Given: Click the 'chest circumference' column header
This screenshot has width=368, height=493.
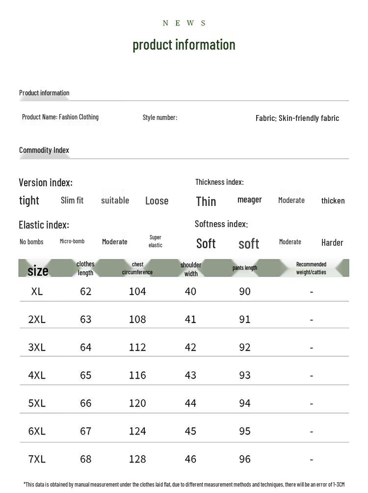Looking at the screenshot, I should pyautogui.click(x=137, y=268).
